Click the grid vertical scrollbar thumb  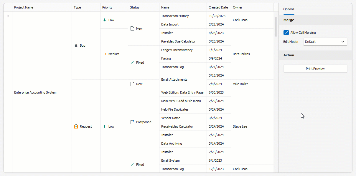(276, 26)
